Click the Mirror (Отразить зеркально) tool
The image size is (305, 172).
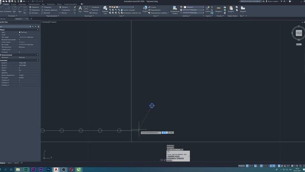click(x=50, y=10)
